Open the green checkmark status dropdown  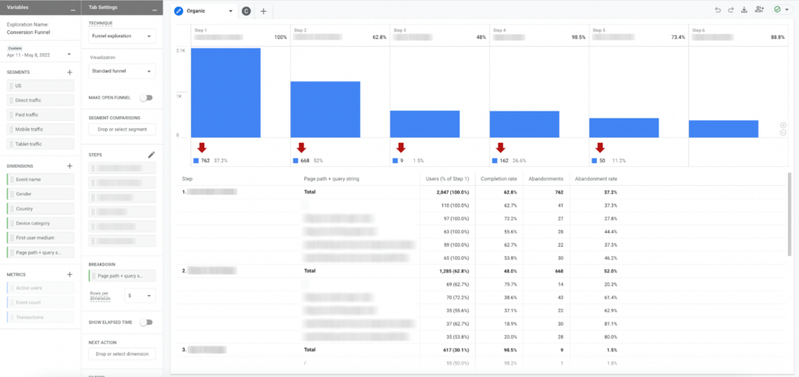coord(782,10)
